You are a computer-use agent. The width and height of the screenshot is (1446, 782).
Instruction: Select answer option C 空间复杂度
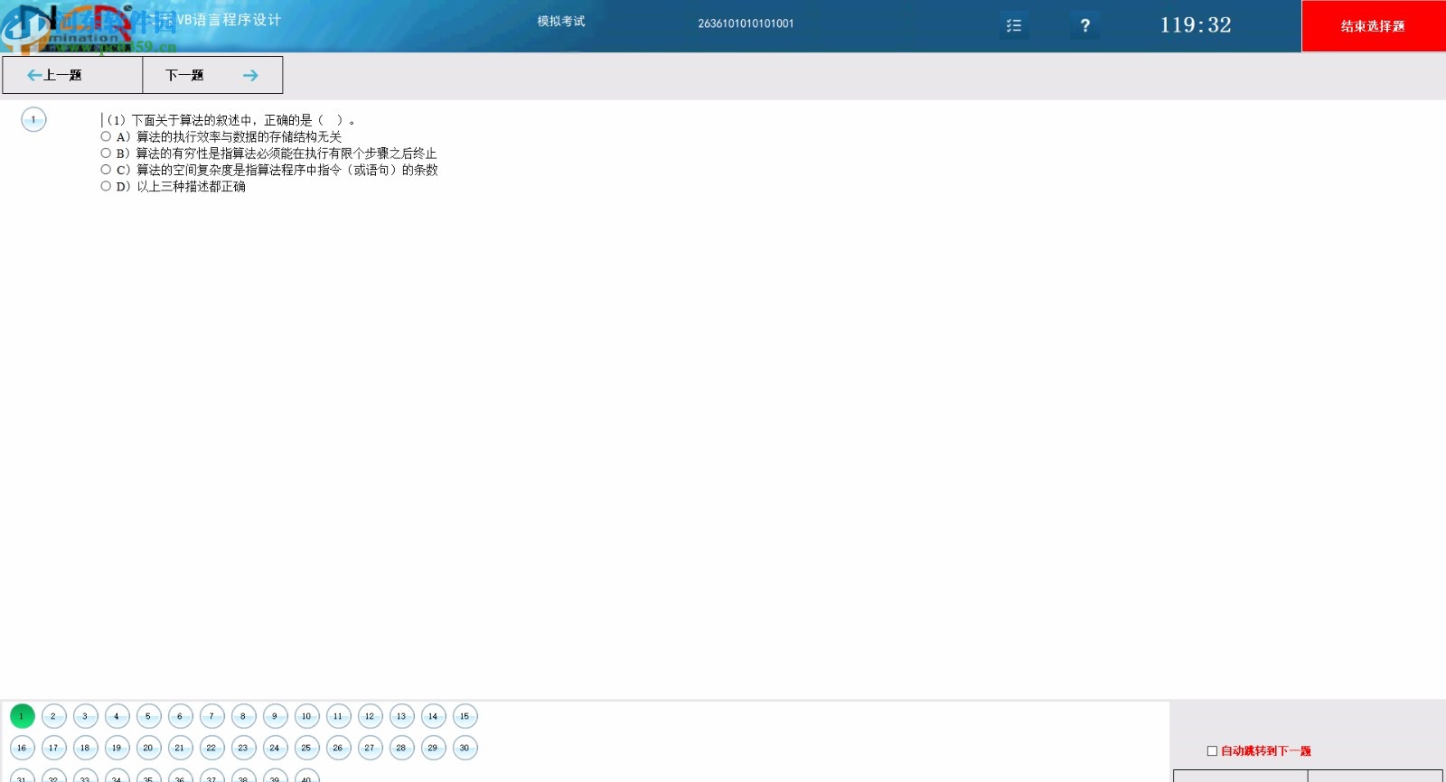click(x=106, y=170)
